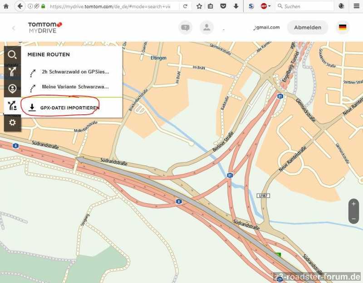Open My Routes sidebar icon
The width and height of the screenshot is (363, 283).
[x=12, y=106]
